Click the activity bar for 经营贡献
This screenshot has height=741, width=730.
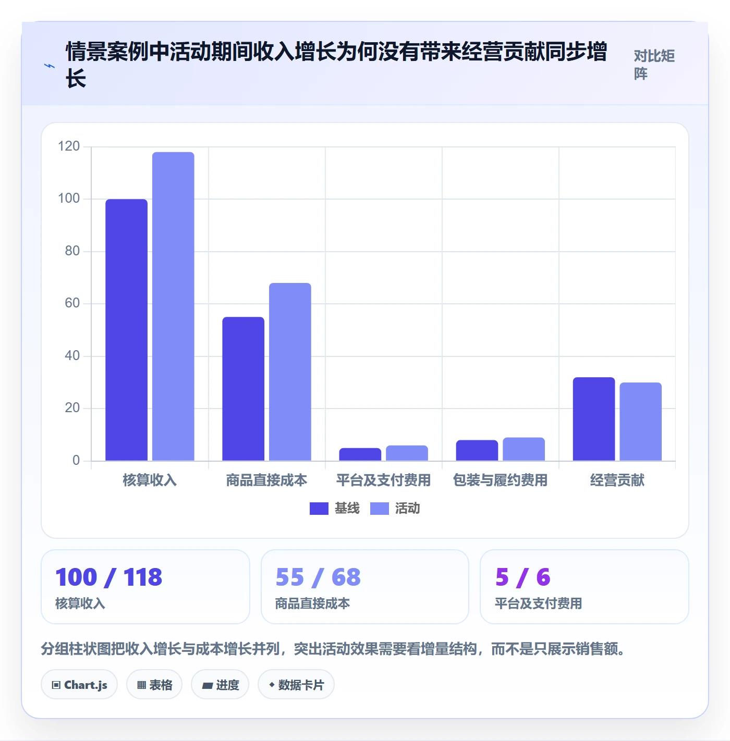pos(640,422)
